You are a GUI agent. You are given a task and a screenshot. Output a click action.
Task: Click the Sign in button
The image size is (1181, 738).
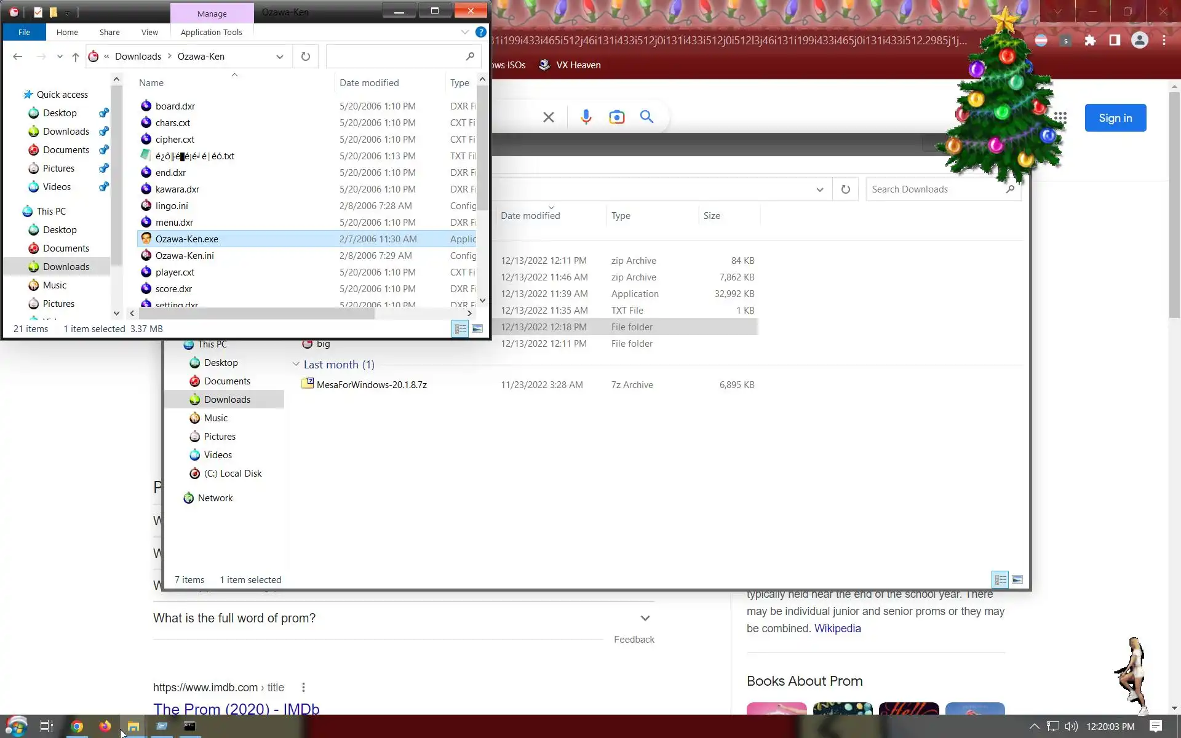(x=1115, y=117)
